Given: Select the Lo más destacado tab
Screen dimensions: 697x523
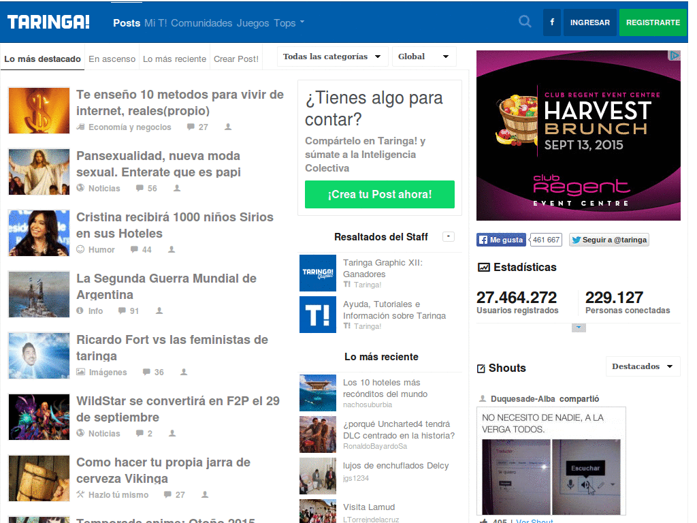Looking at the screenshot, I should click(42, 59).
